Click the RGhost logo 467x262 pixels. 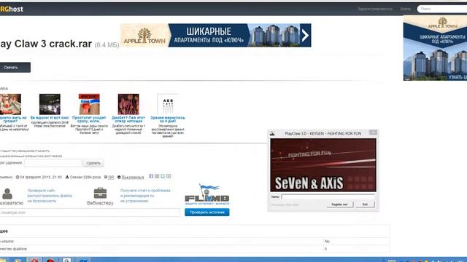(x=12, y=9)
